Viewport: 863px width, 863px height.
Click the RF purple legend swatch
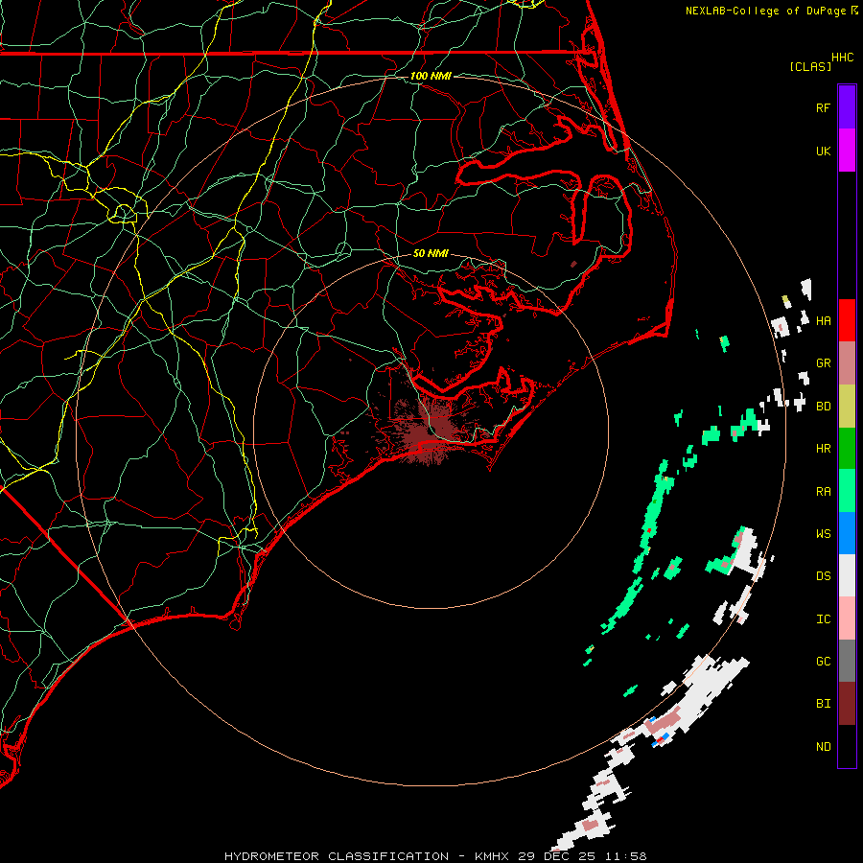click(x=847, y=107)
